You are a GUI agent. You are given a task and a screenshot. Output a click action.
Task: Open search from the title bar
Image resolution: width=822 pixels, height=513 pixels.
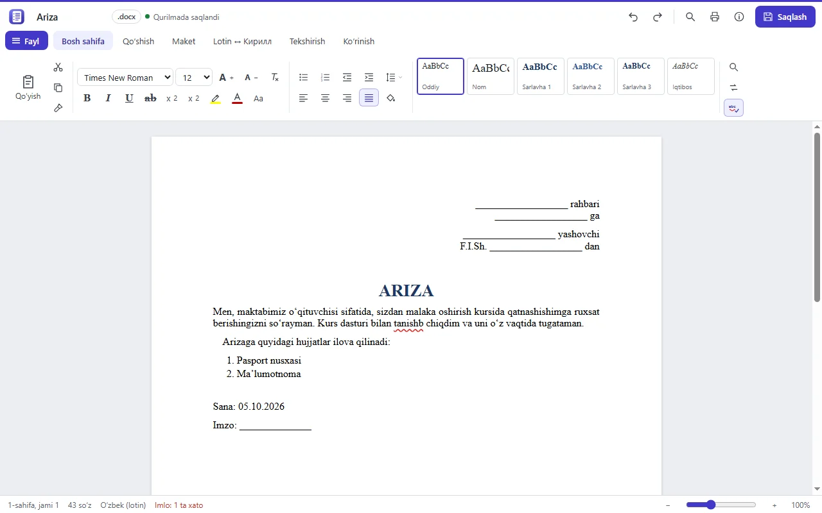(690, 17)
